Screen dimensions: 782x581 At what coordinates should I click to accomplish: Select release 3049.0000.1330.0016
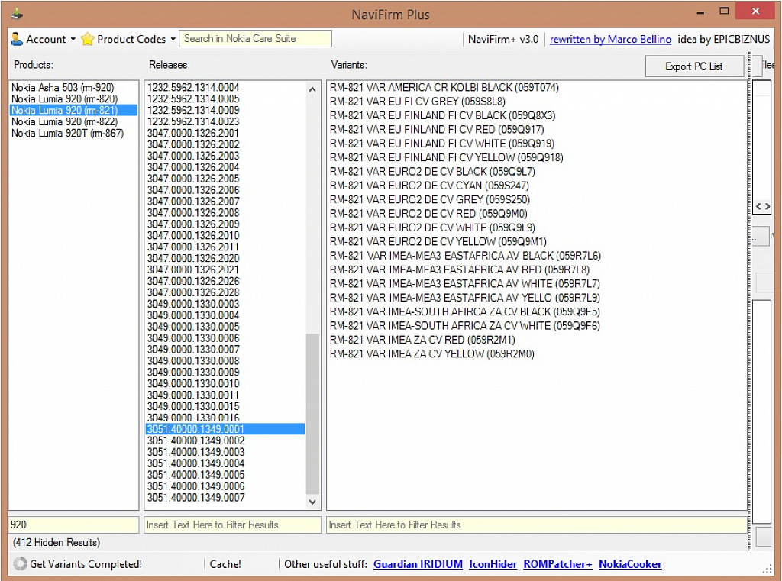coord(225,418)
